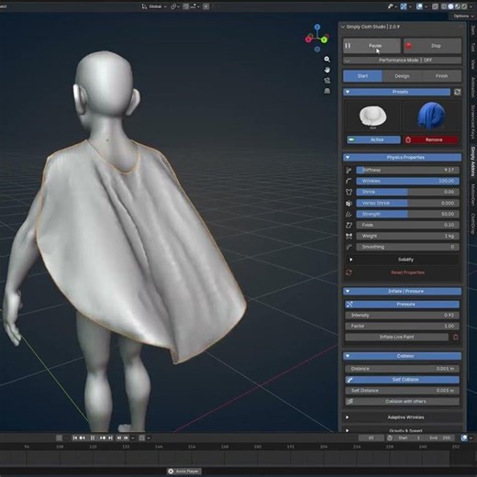Image resolution: width=477 pixels, height=477 pixels.
Task: Open the Global transform orientation dropdown
Action: pyautogui.click(x=155, y=6)
